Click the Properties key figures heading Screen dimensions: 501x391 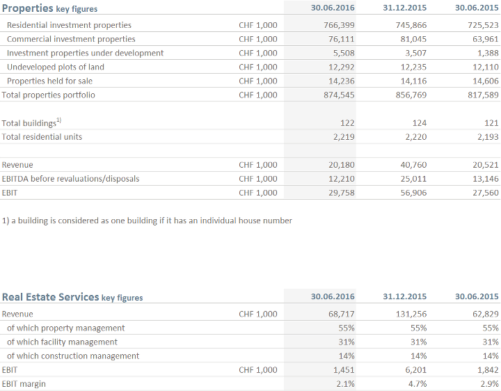pyautogui.click(x=49, y=8)
